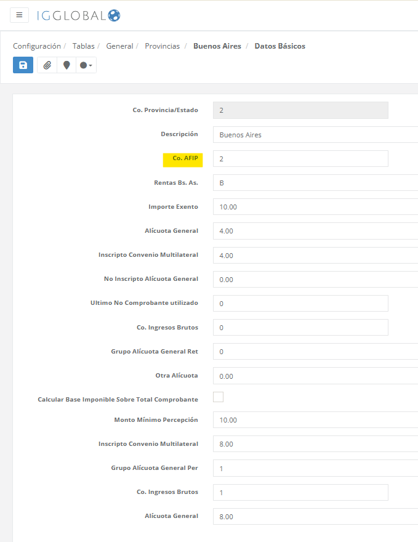The width and height of the screenshot is (418, 542).
Task: Select Buenos Aires breadcrumb item
Action: coord(217,46)
